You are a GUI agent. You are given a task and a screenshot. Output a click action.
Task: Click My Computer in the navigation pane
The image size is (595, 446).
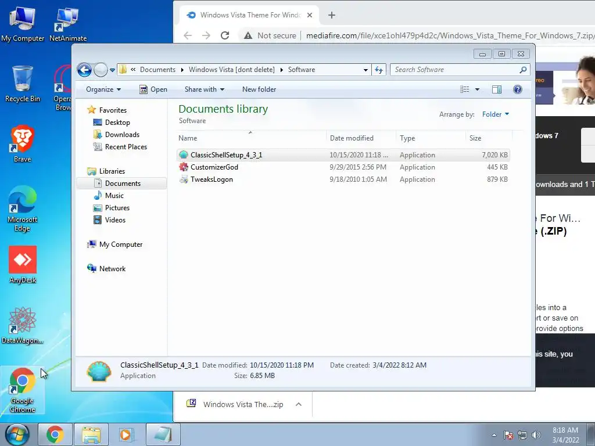tap(121, 244)
